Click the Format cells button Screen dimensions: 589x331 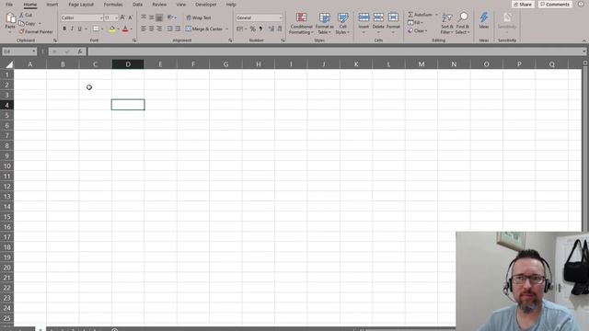coord(393,22)
